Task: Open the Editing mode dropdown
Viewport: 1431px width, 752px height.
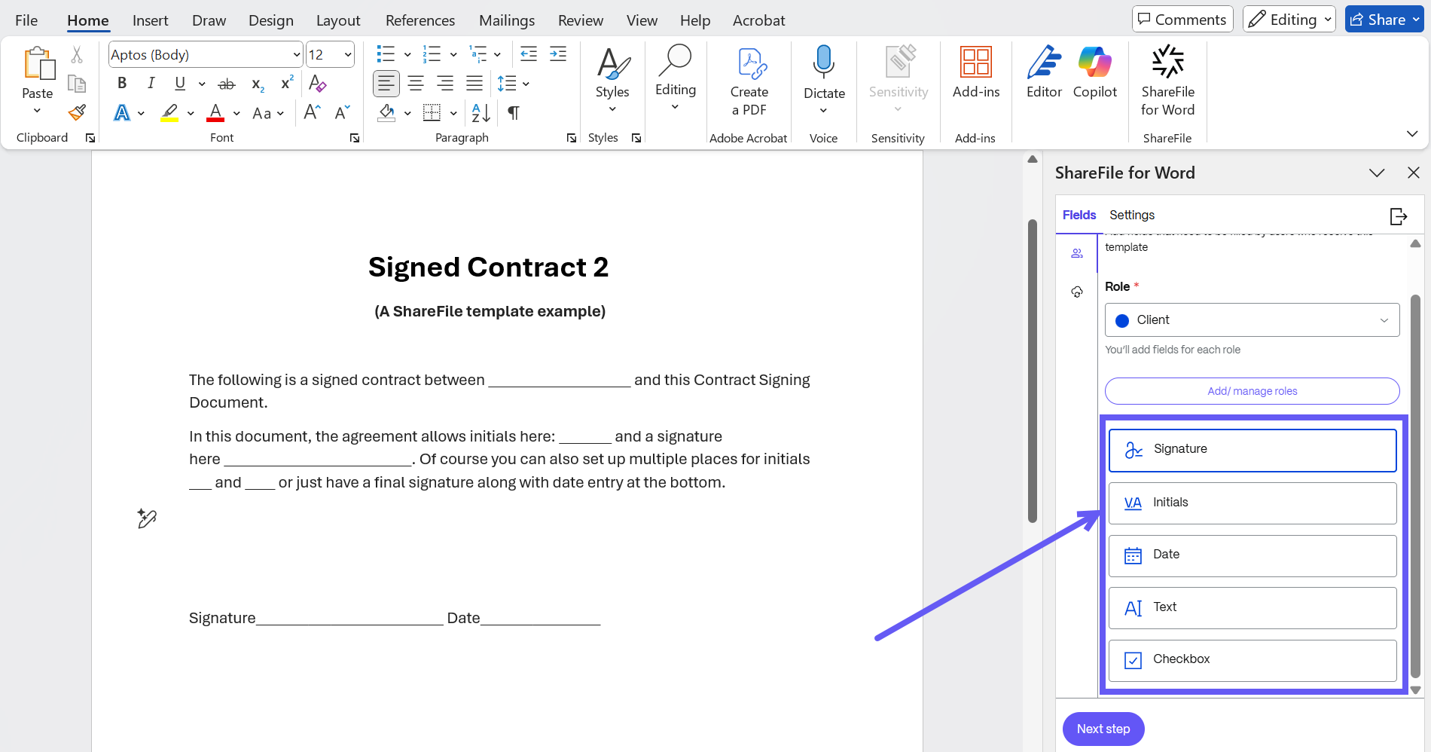Action: click(1289, 20)
